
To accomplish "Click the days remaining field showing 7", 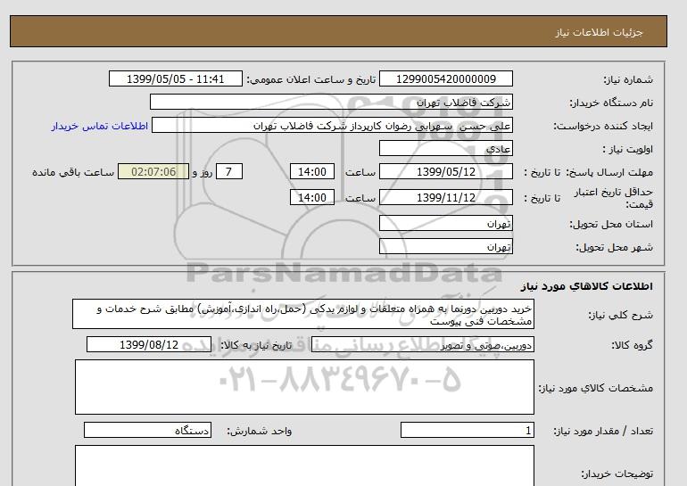I will [x=228, y=171].
